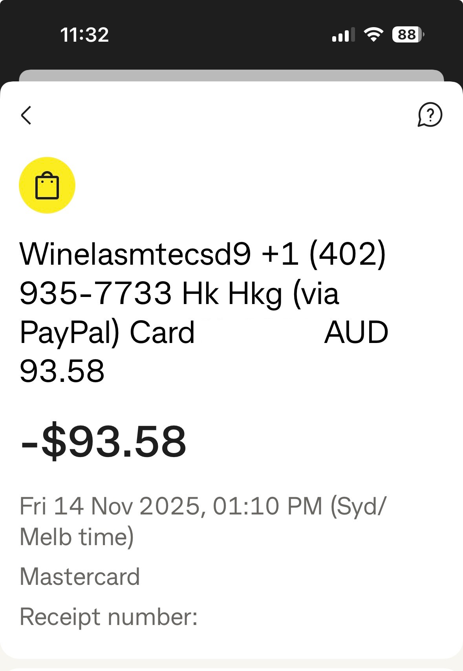Tap the Hk Hkg location text
This screenshot has height=671, width=463.
232,293
